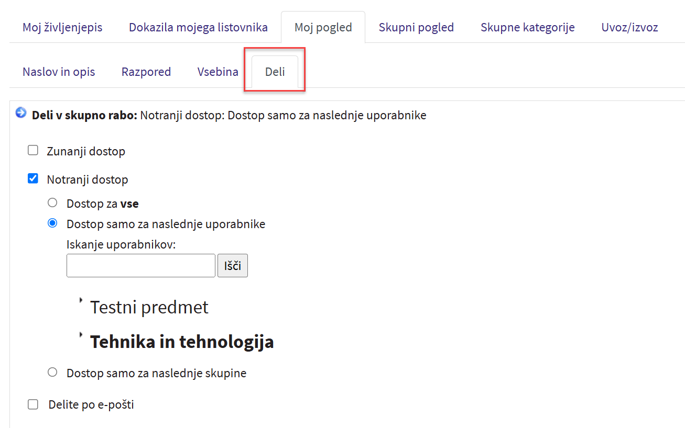Expand the Testni predmet tree arrow

click(81, 301)
